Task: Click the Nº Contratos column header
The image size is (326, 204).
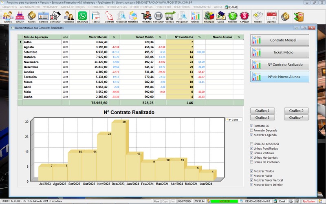Action: (180, 37)
